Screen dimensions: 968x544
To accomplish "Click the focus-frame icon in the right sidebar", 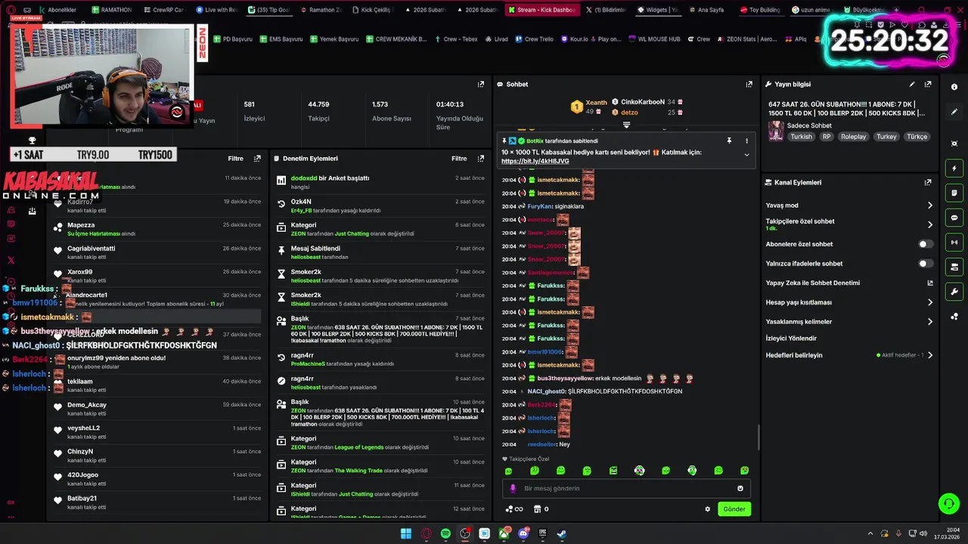I will [x=954, y=144].
